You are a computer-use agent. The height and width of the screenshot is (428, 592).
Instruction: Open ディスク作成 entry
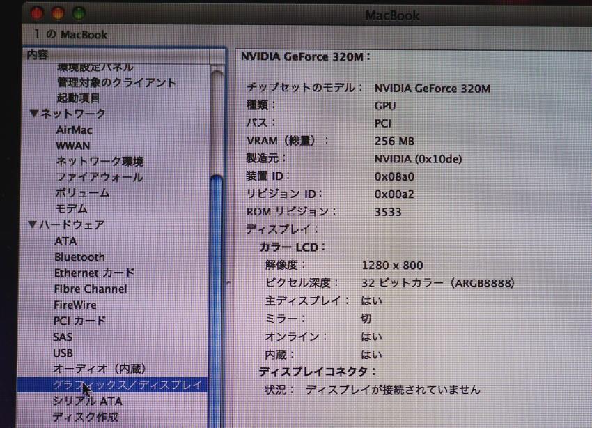coord(86,417)
